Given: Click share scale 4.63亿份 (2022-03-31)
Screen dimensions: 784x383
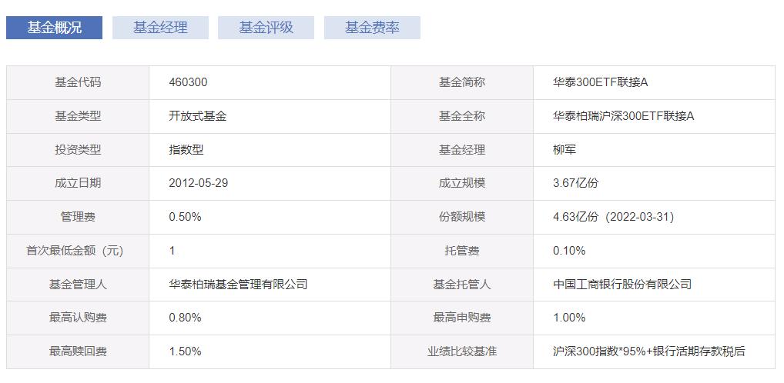Looking at the screenshot, I should (614, 217).
